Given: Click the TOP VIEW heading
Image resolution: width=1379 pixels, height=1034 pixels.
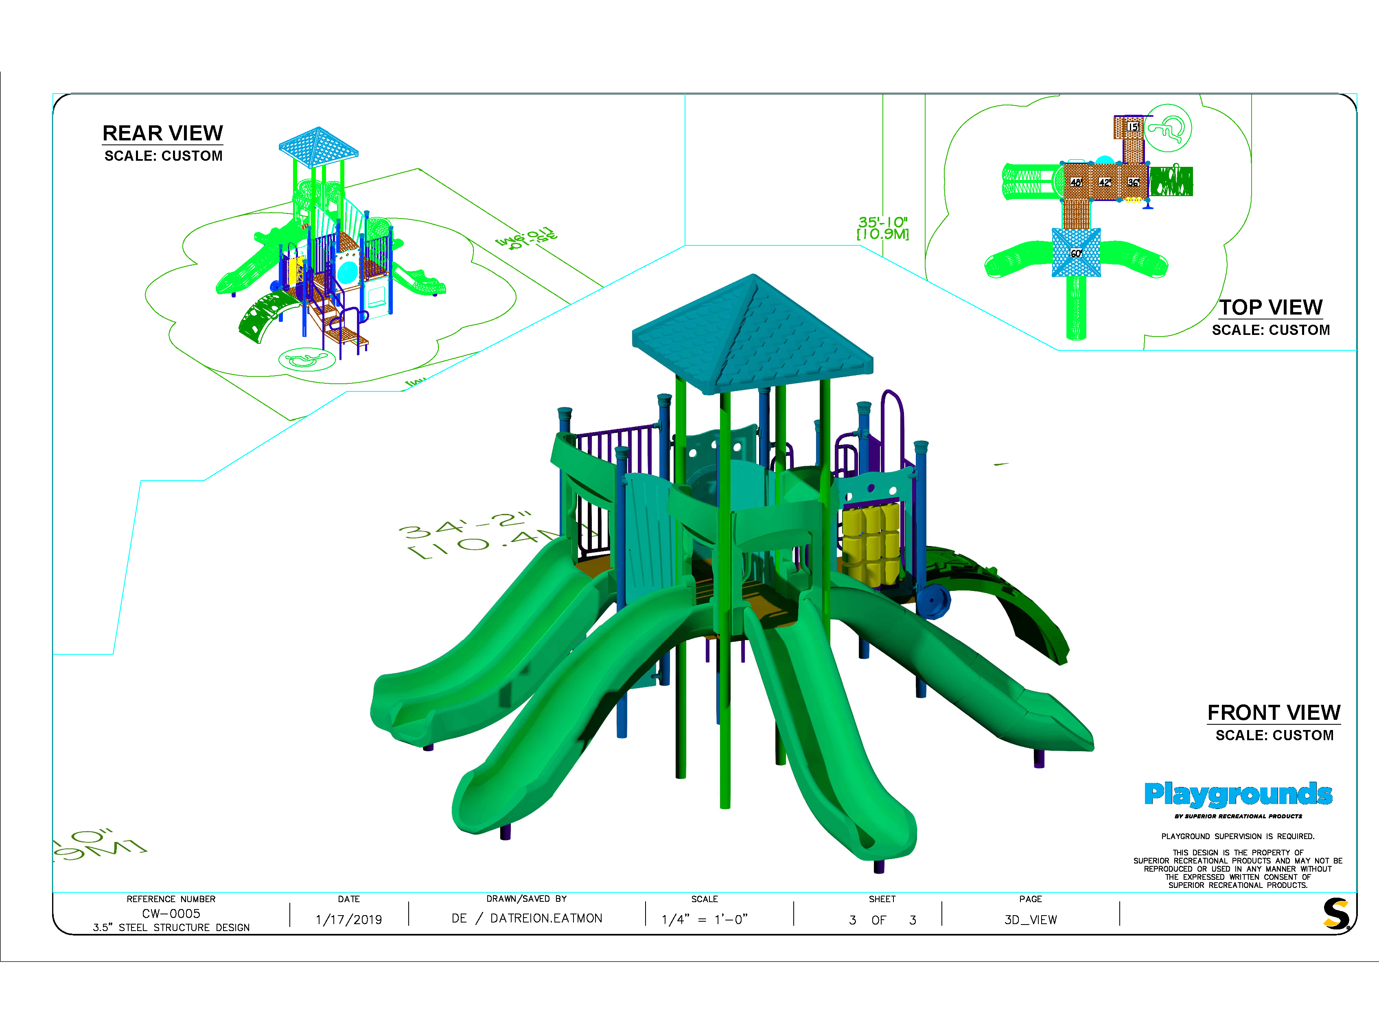Looking at the screenshot, I should coord(1270,307).
